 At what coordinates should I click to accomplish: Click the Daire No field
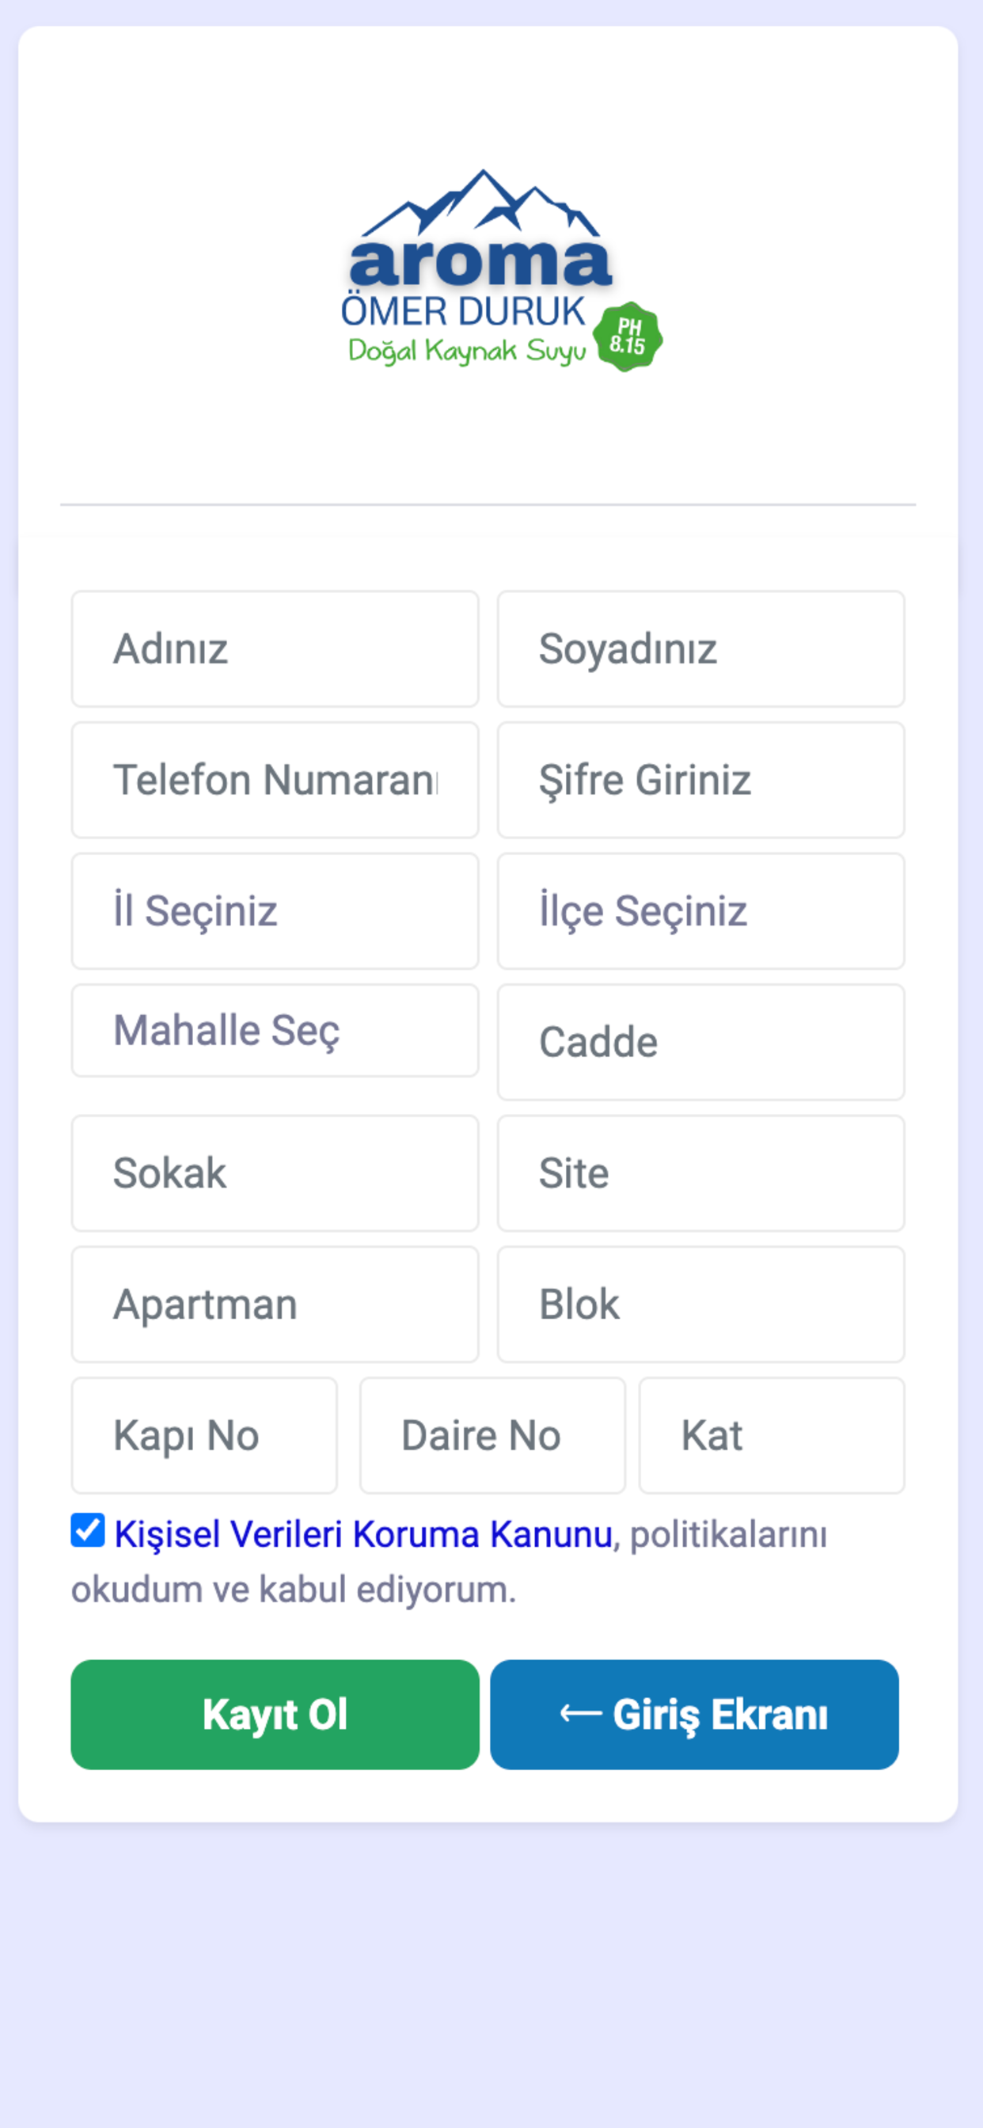click(x=492, y=1435)
